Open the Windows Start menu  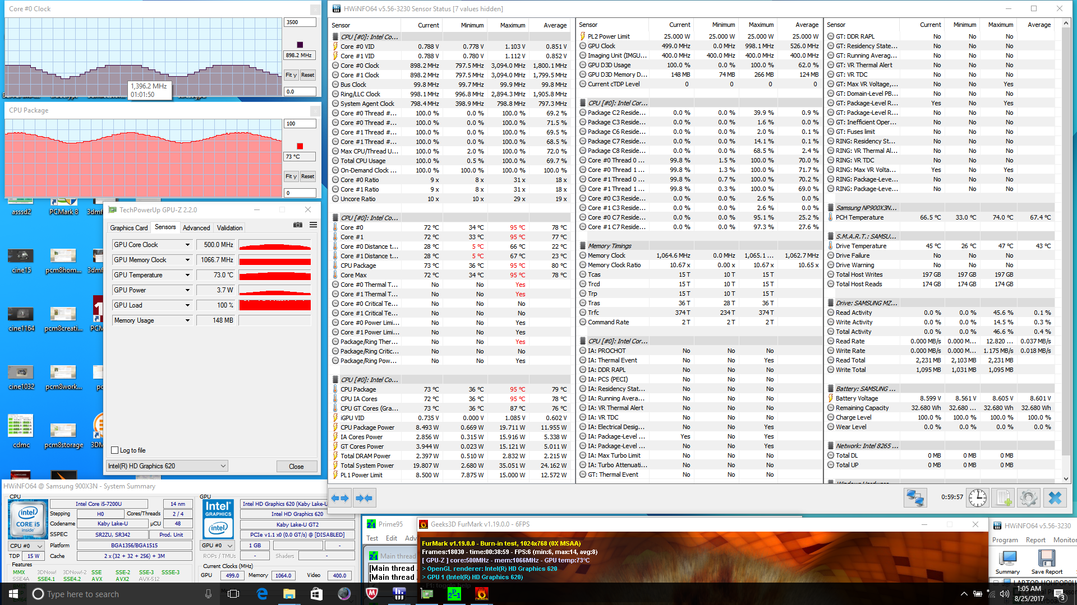[13, 594]
